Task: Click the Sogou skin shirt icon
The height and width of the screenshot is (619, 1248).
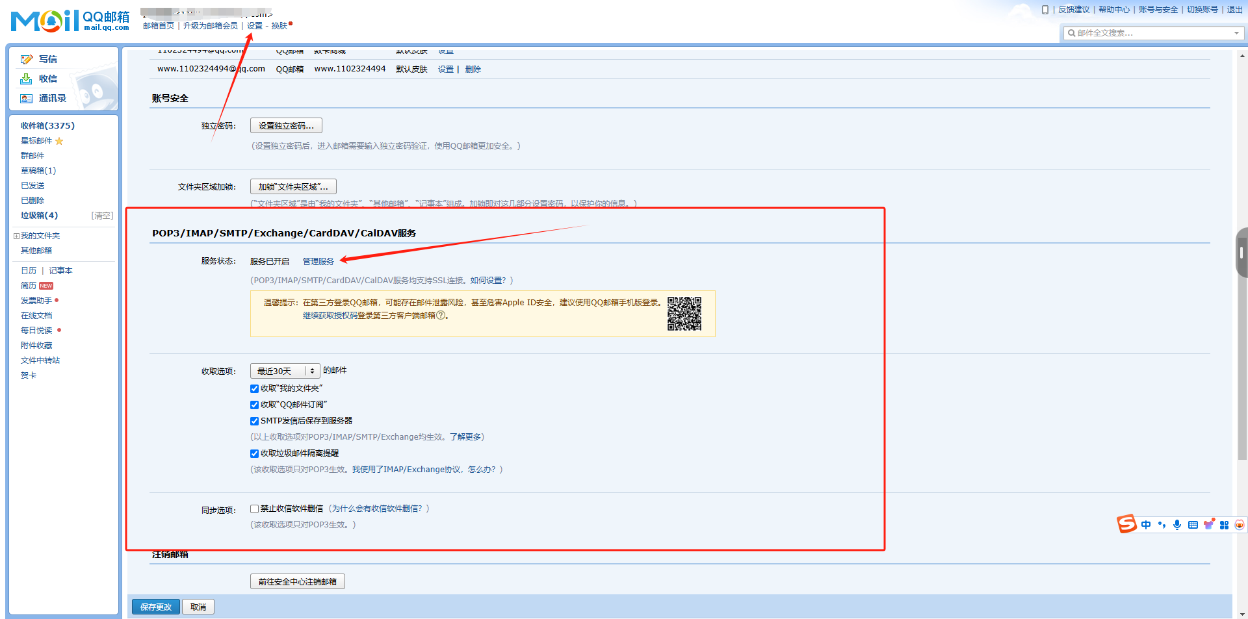Action: coord(1208,525)
